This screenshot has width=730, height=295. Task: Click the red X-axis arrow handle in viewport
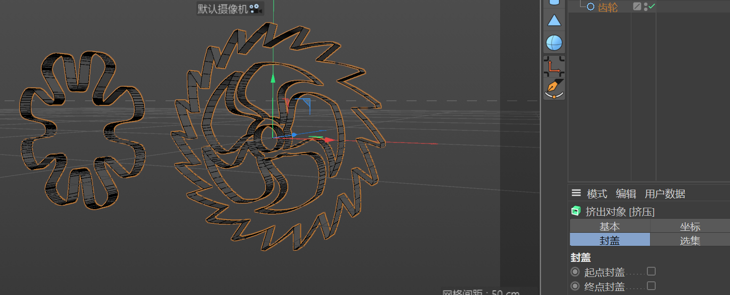(x=329, y=140)
